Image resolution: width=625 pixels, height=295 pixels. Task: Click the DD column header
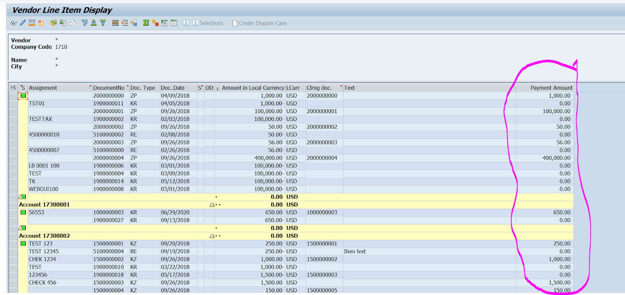point(209,88)
